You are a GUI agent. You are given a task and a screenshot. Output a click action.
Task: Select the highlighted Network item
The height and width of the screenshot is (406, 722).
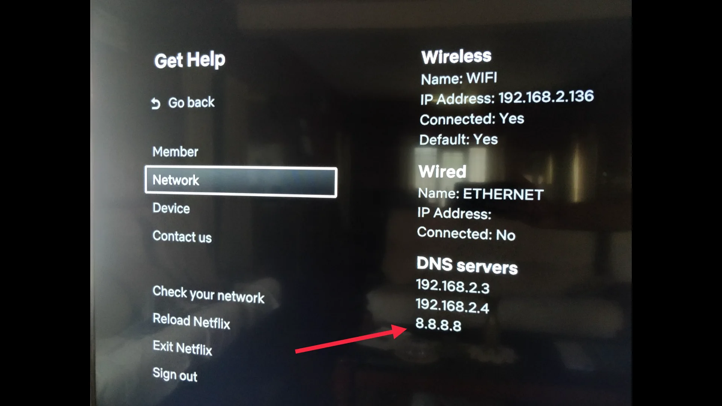tap(241, 182)
